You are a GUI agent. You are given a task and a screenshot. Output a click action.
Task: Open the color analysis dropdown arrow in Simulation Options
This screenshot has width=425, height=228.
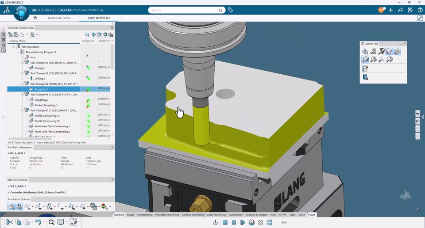tap(109, 207)
